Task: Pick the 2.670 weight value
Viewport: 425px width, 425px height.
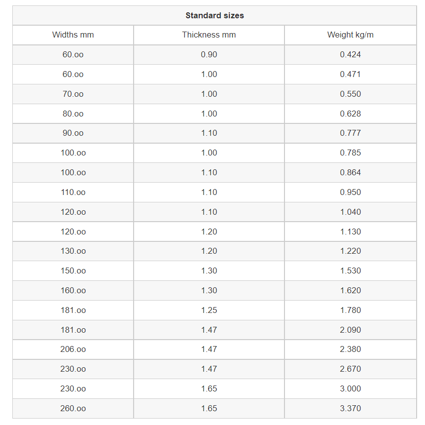Action: click(350, 369)
